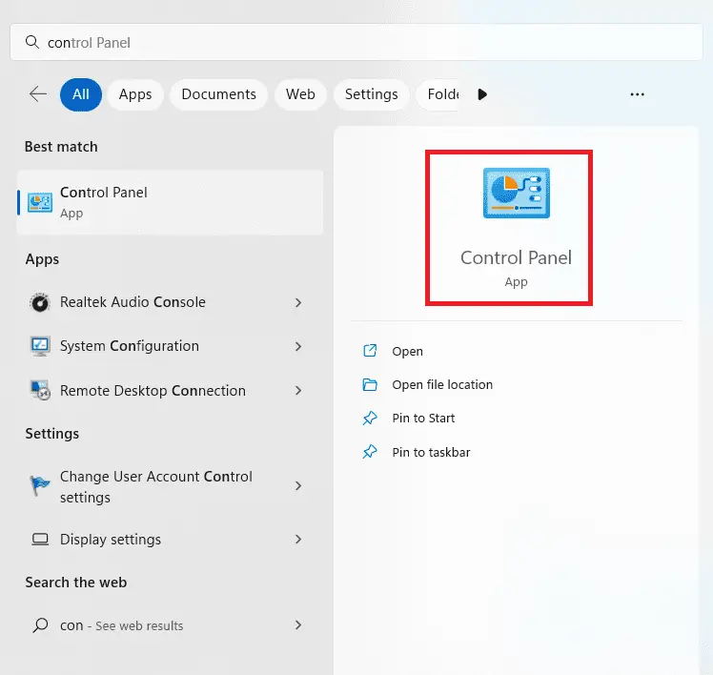
Task: Expand Remote Desktop Connection details chevron
Action: (298, 390)
